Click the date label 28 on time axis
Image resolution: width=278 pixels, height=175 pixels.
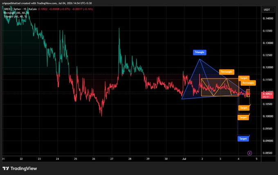pos(130,159)
